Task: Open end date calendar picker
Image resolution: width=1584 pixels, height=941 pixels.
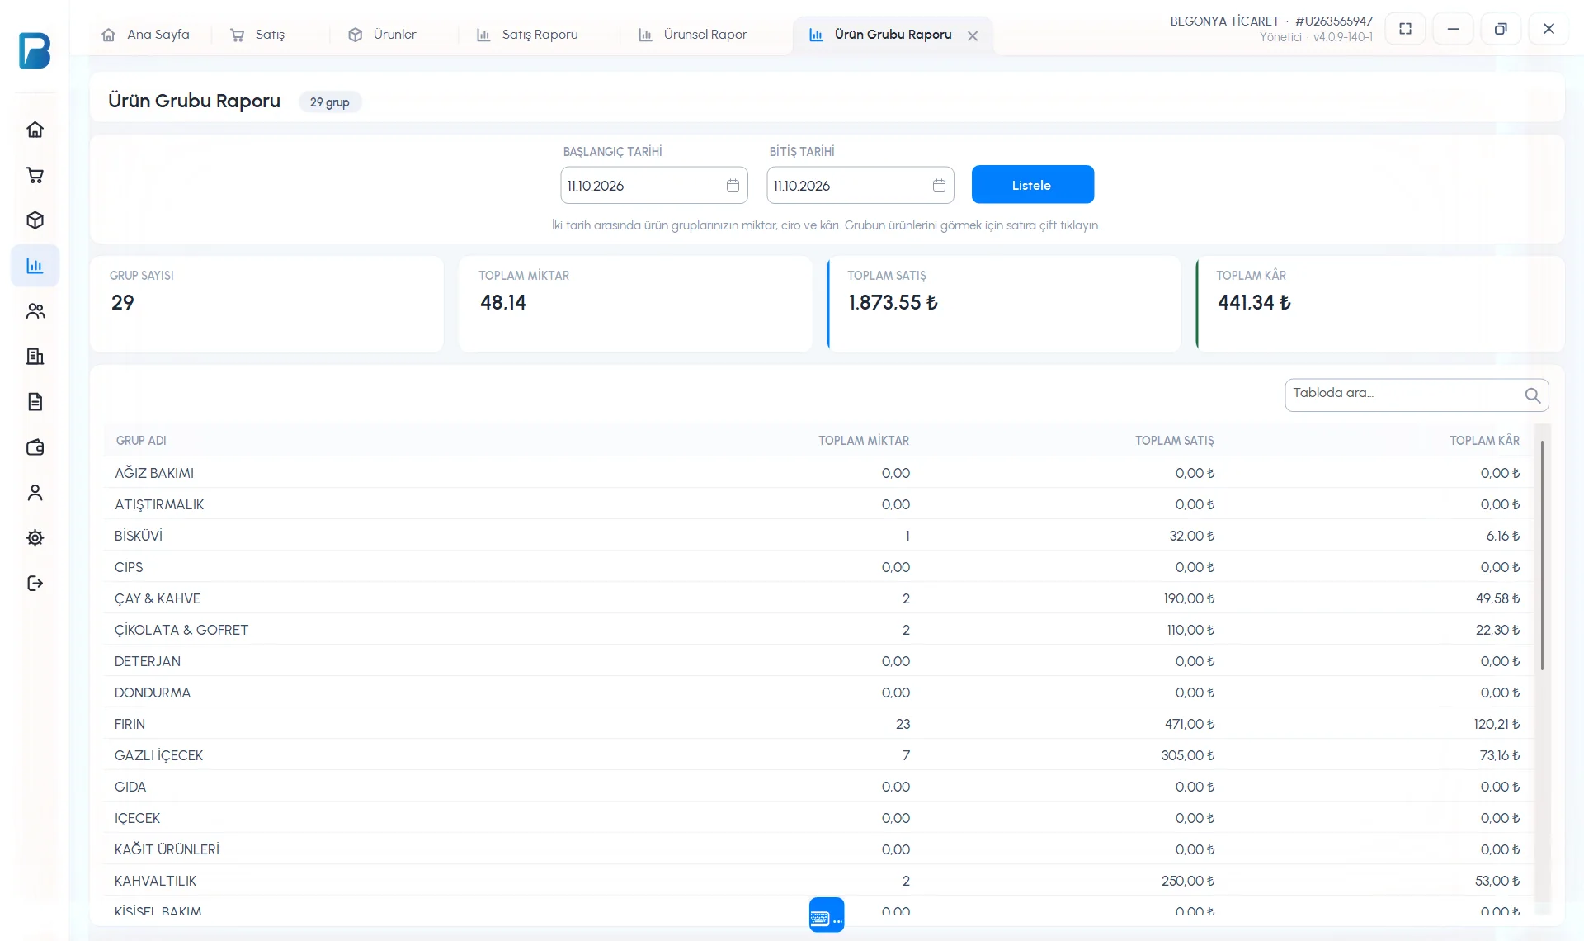Action: [x=939, y=185]
